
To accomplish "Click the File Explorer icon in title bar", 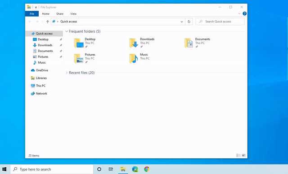I will coord(29,7).
